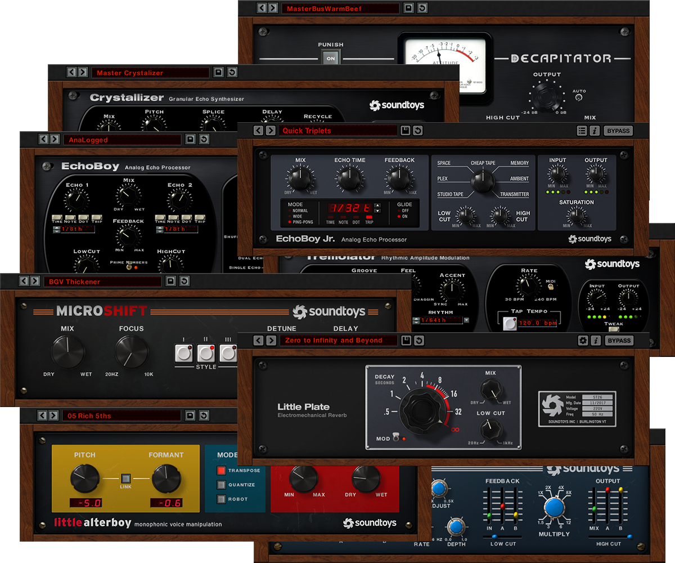Flip the Mod switch on Little Plate
The image size is (675, 563).
(x=395, y=438)
